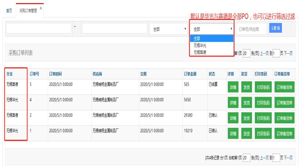
Task: Click the 采购订单列表 heading
Action: point(20,53)
